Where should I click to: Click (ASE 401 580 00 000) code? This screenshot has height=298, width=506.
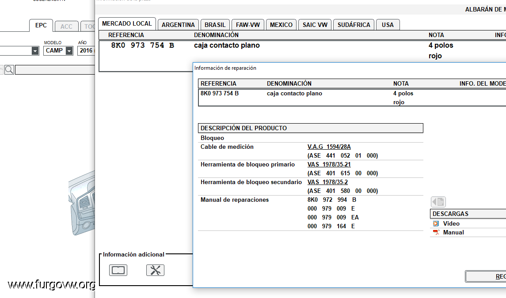pos(343,191)
